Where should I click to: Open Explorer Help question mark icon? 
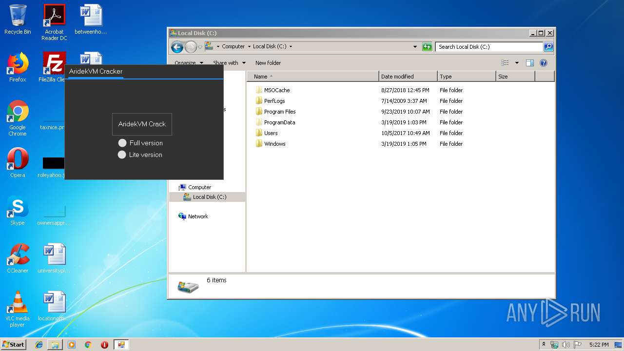544,63
